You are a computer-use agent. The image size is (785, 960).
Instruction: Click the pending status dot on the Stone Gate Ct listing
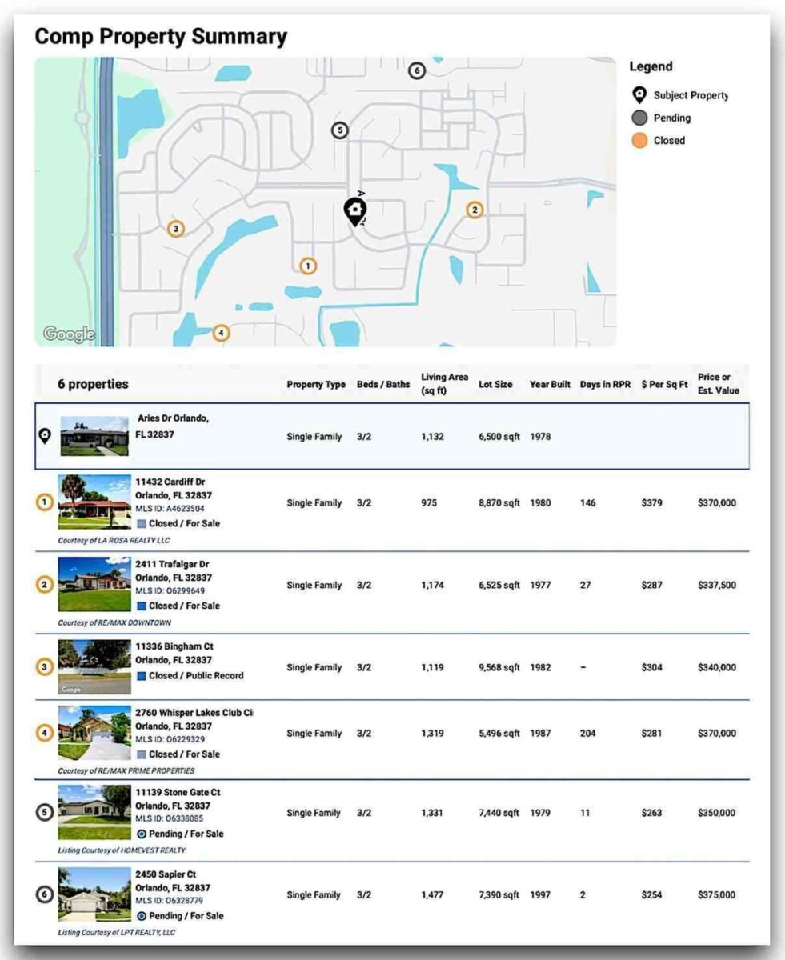[142, 834]
